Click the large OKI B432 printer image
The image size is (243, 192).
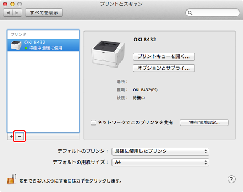point(108,54)
